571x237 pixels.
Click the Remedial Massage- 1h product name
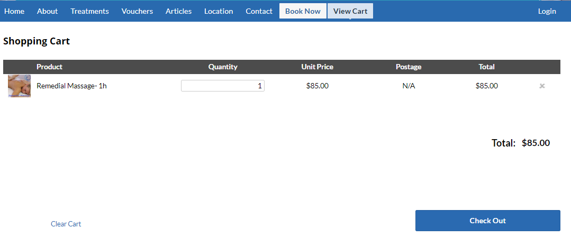point(71,86)
